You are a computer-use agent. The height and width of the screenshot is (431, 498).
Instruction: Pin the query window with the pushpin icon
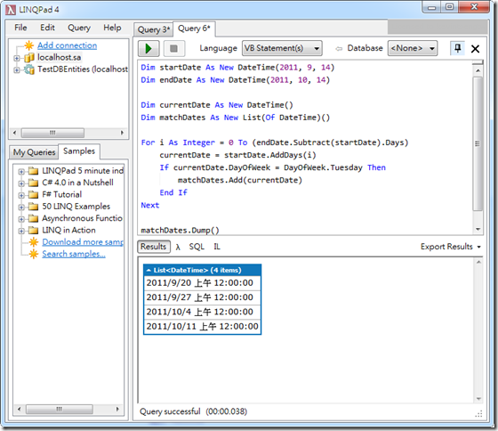pyautogui.click(x=457, y=48)
